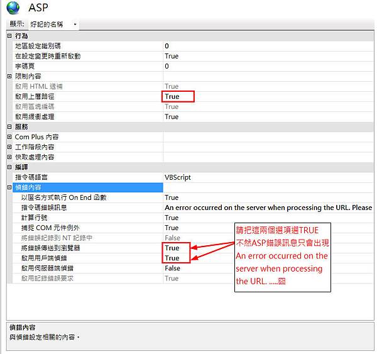The image size is (377, 354).
Task: Click True value of 捕捉 COM 元件例外
Action: [172, 228]
